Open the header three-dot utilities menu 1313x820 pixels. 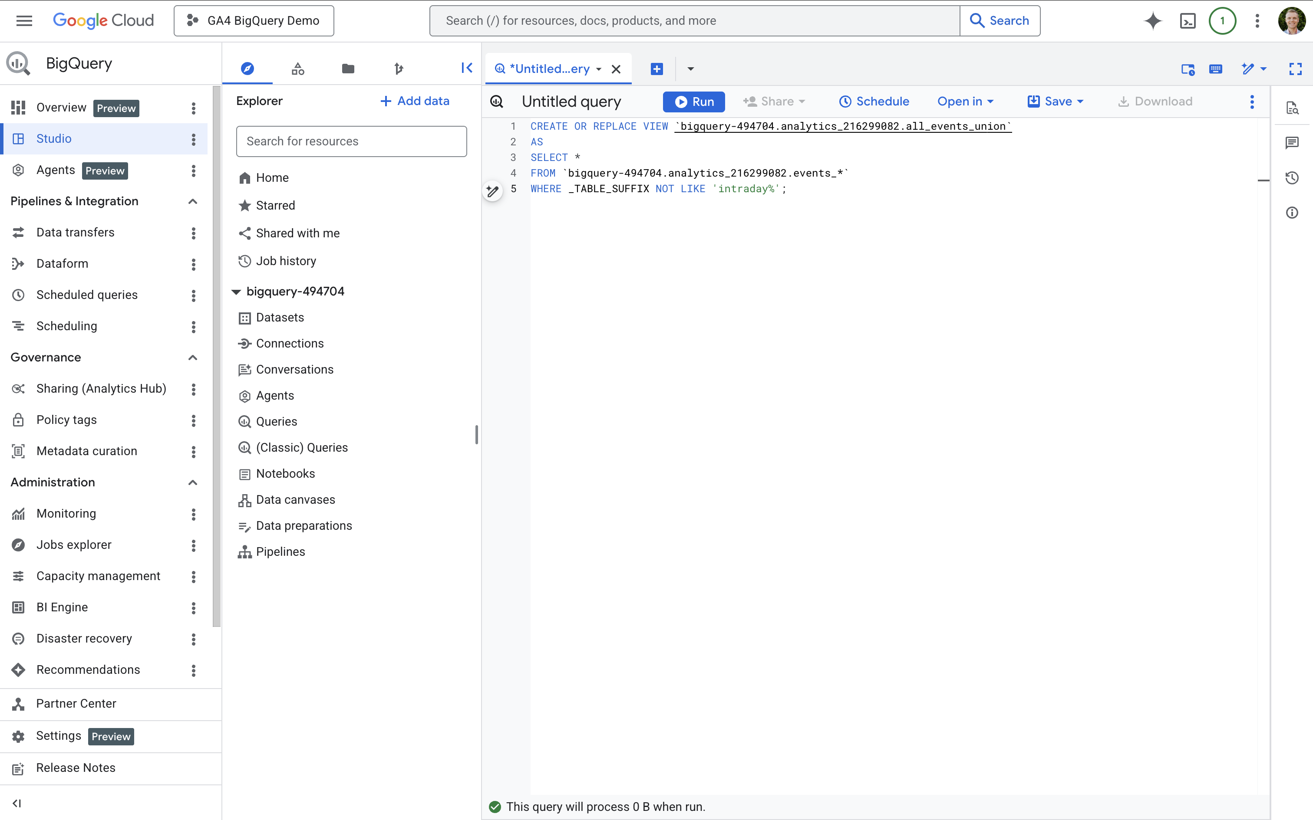point(1257,21)
